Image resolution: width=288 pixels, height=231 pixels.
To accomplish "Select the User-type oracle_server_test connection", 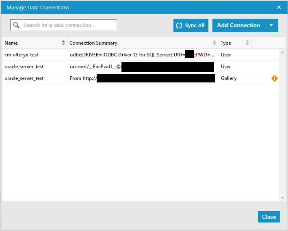I will pyautogui.click(x=24, y=67).
